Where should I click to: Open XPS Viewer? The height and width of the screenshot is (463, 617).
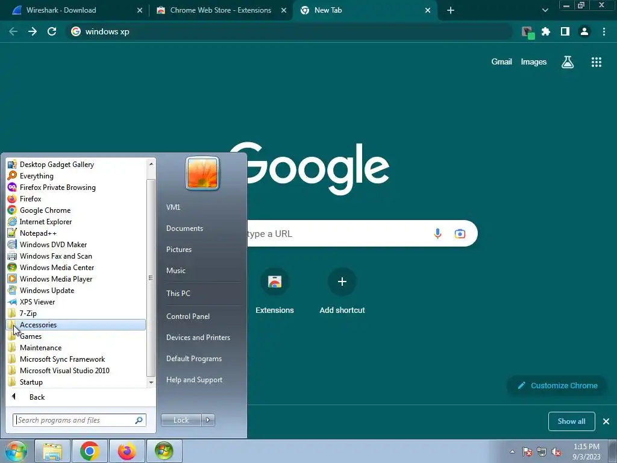(76, 301)
